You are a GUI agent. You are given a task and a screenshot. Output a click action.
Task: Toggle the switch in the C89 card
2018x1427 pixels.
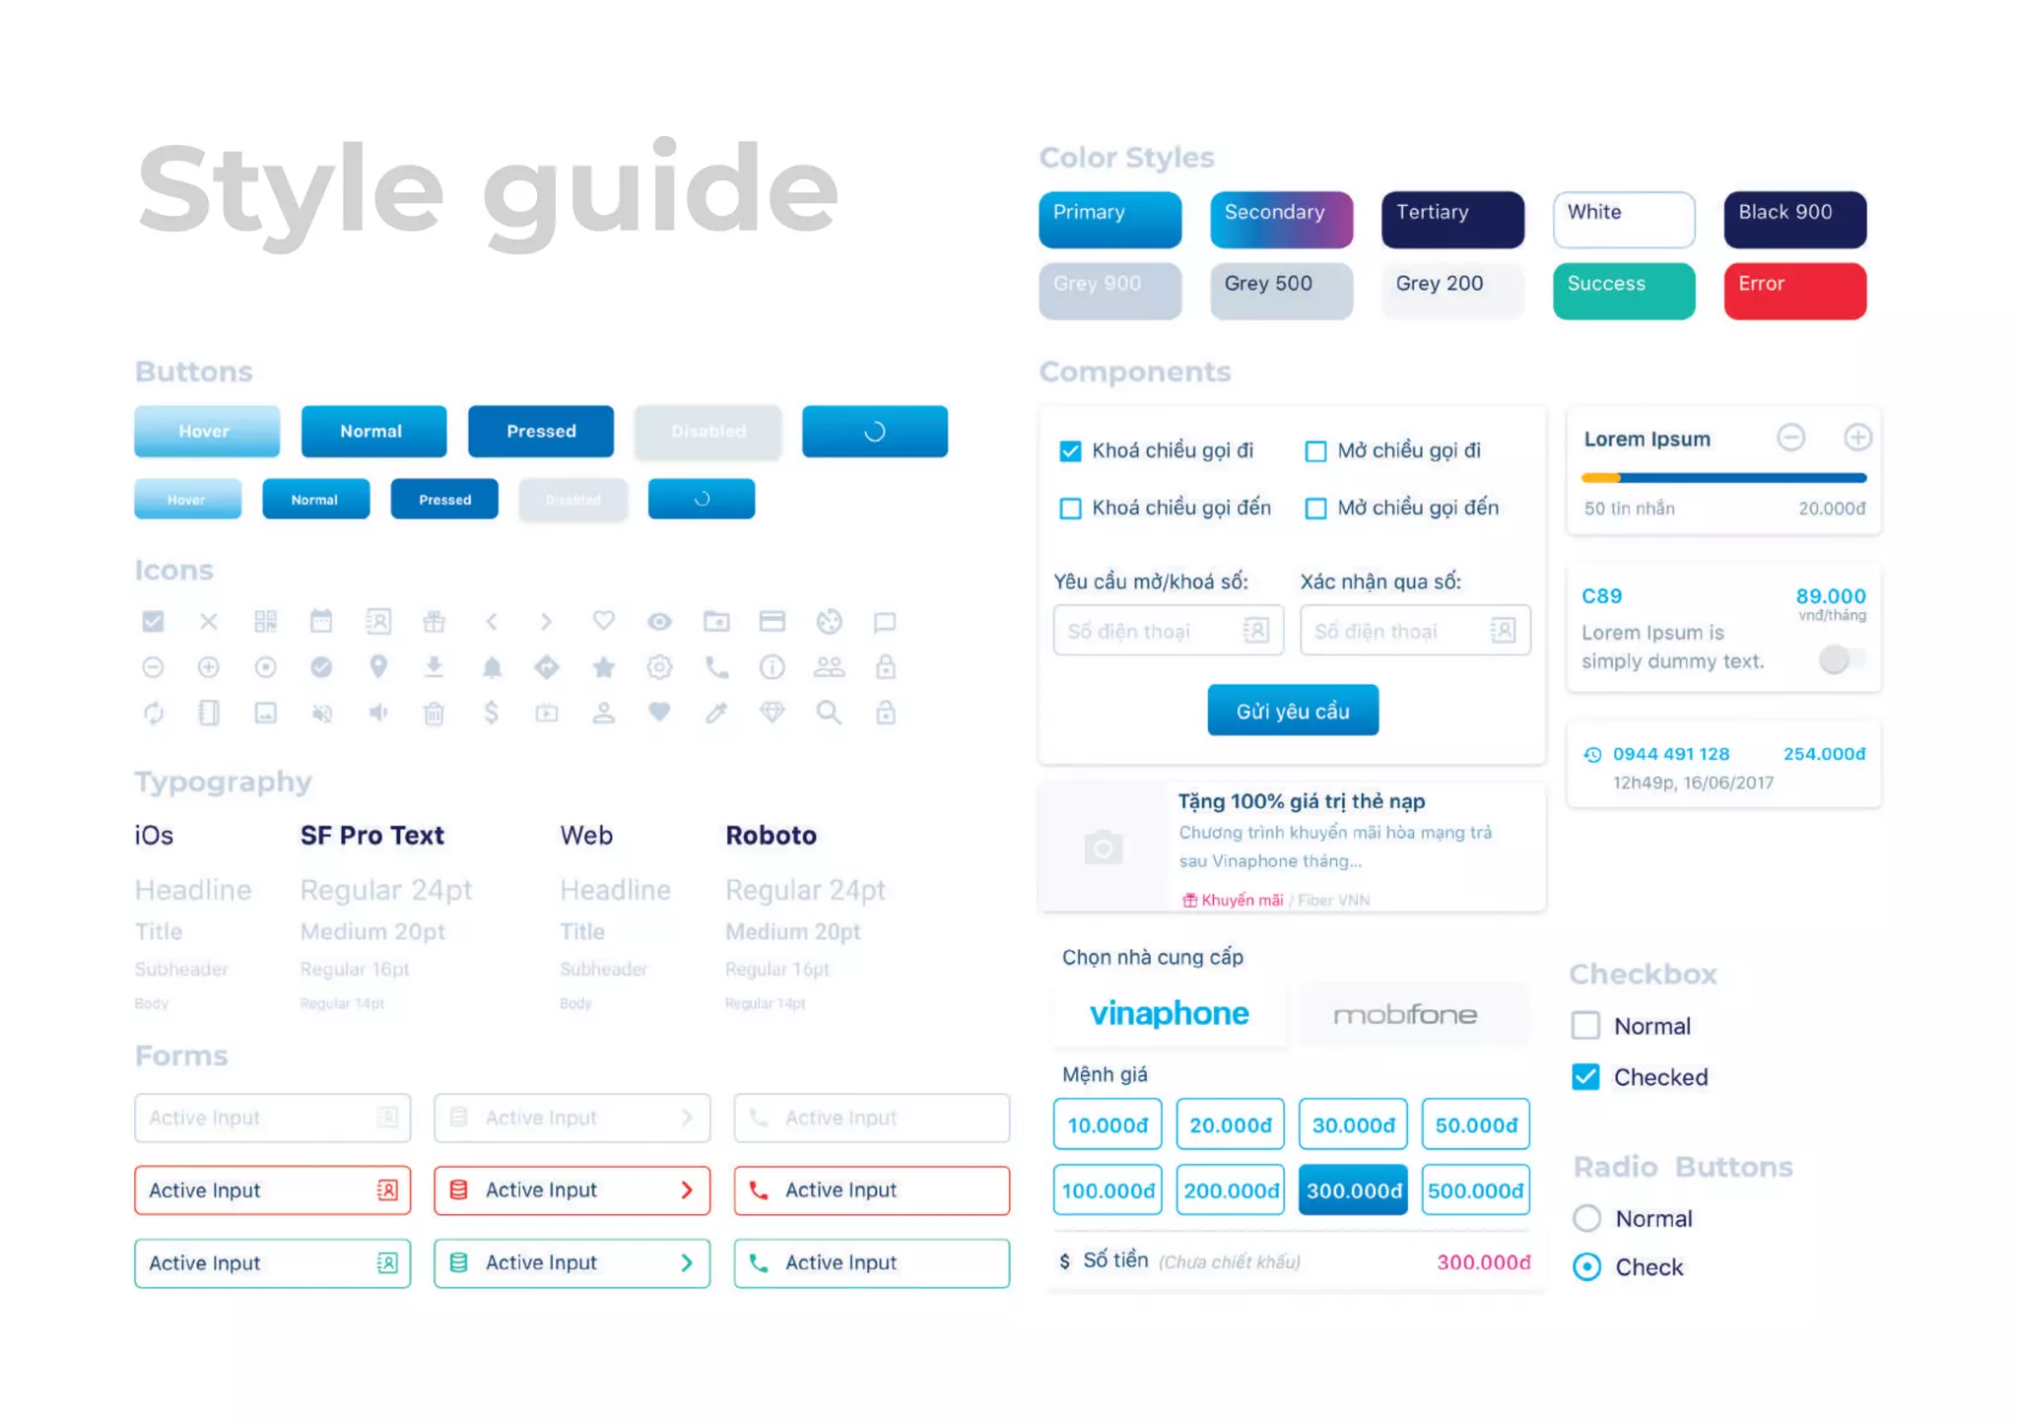pyautogui.click(x=1841, y=658)
